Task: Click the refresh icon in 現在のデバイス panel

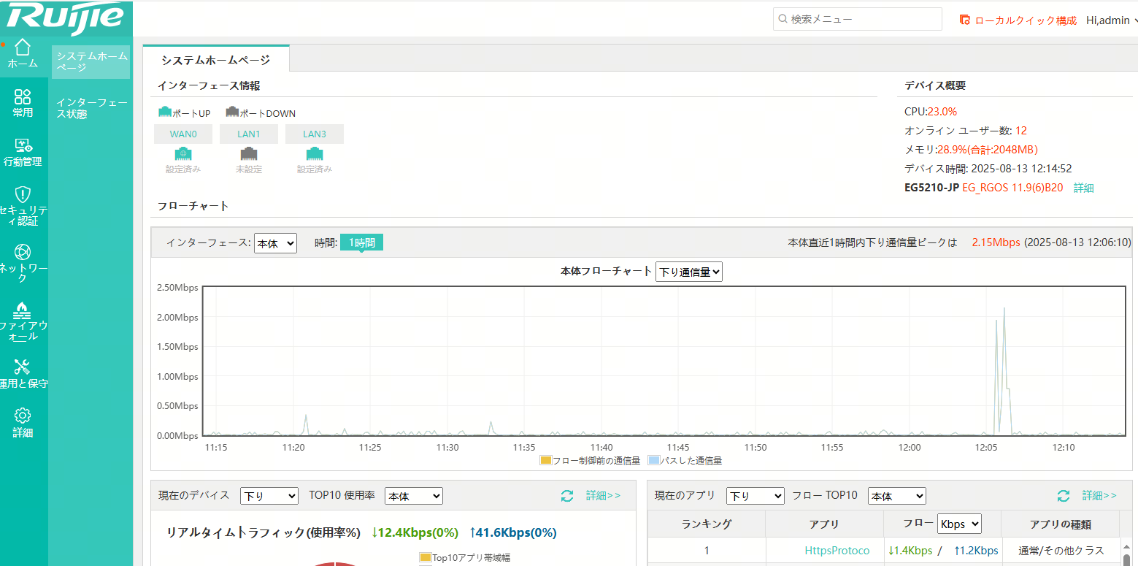Action: 567,496
